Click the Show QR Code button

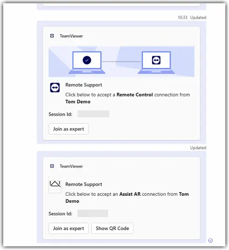click(112, 228)
